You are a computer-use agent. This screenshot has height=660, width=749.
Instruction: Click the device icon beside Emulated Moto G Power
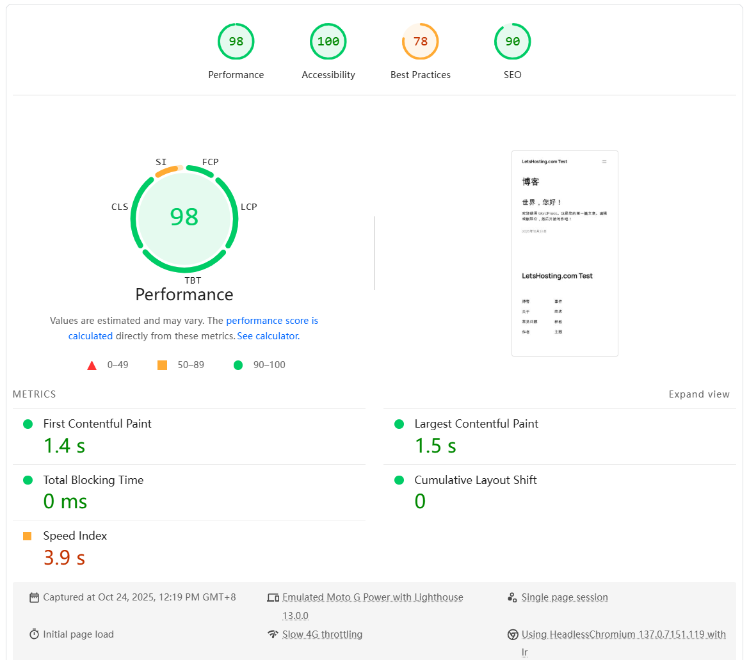pos(273,597)
